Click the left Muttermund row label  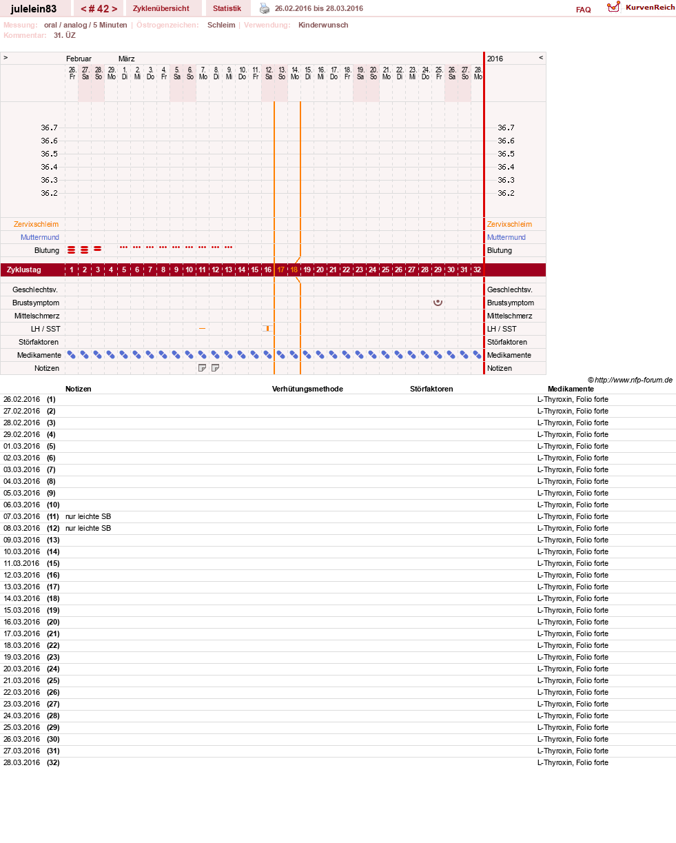40,237
